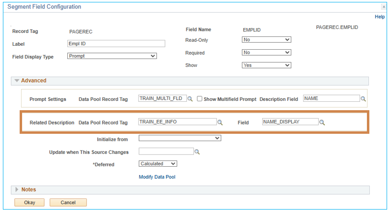Open the Field Display Type dropdown
389x212 pixels.
(112, 56)
